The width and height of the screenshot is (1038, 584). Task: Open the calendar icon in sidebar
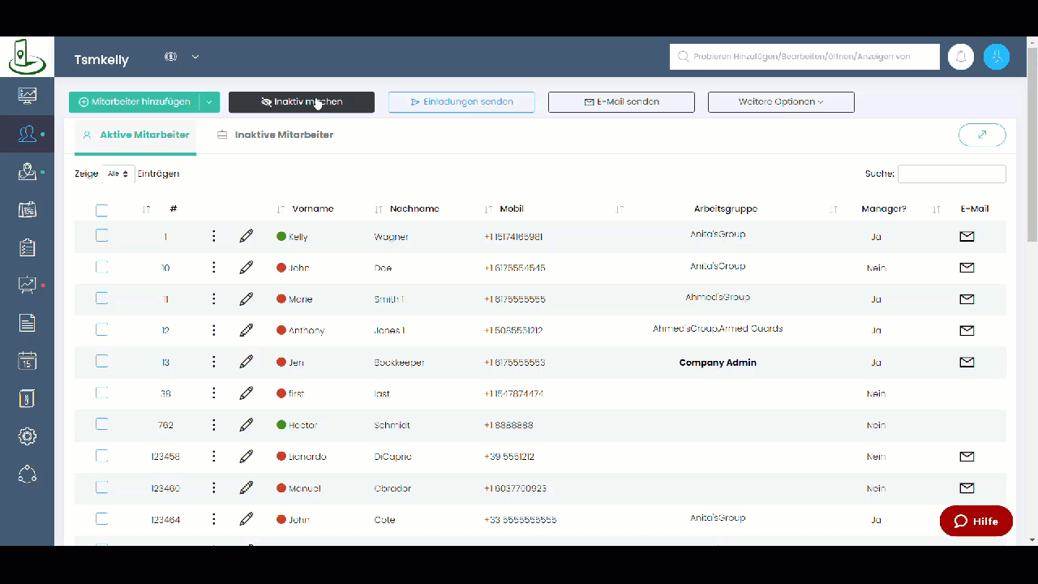click(x=27, y=361)
